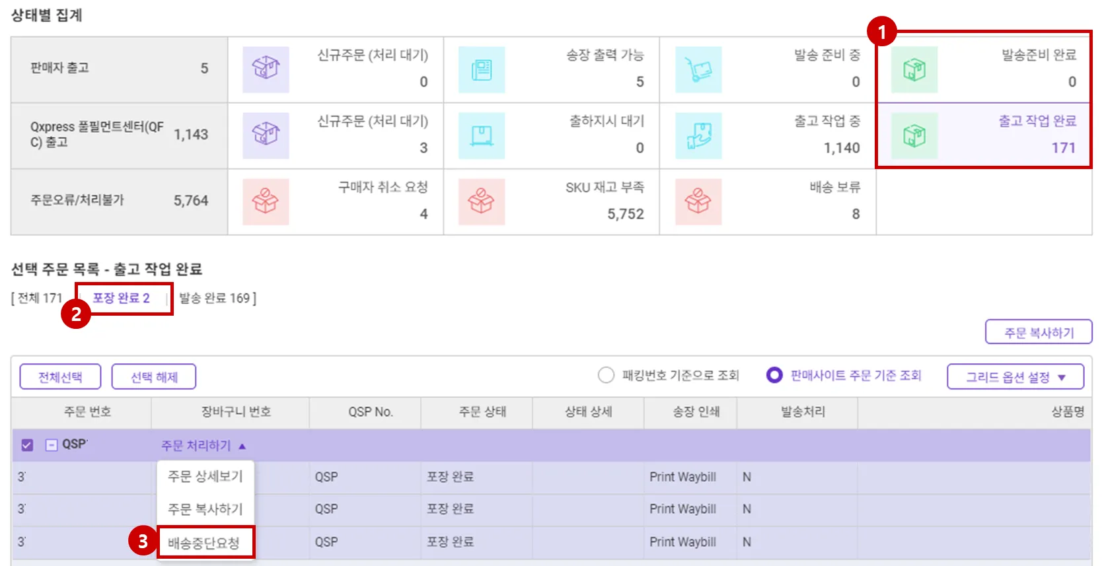Choose 배송중단요청 from the menu
1102x566 pixels.
pos(204,543)
